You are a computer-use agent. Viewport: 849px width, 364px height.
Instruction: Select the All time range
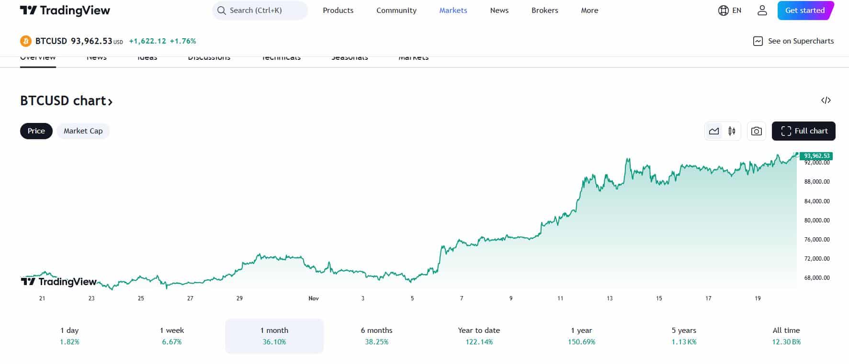click(x=786, y=336)
